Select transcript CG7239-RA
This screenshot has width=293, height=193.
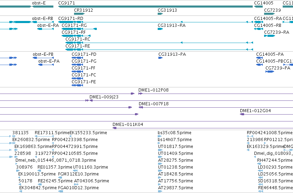[x=270, y=36]
